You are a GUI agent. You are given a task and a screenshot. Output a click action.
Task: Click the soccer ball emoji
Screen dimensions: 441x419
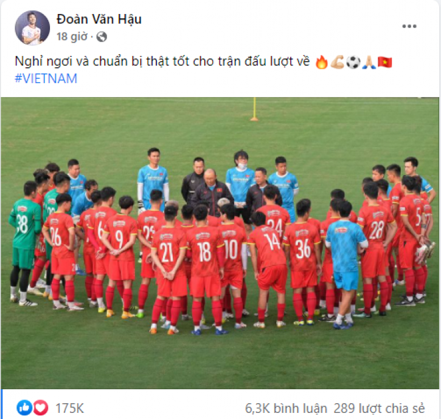tap(353, 62)
